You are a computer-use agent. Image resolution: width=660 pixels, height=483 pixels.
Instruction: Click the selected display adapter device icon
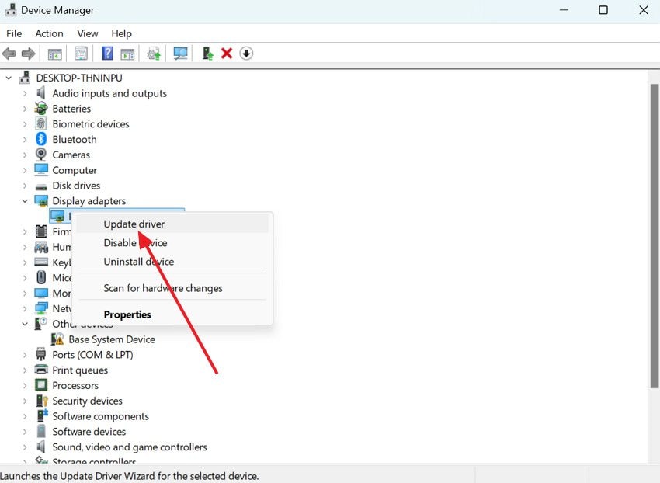click(57, 217)
